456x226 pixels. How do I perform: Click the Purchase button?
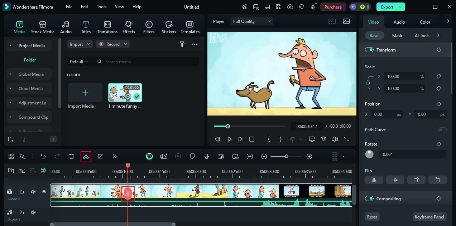coord(333,7)
